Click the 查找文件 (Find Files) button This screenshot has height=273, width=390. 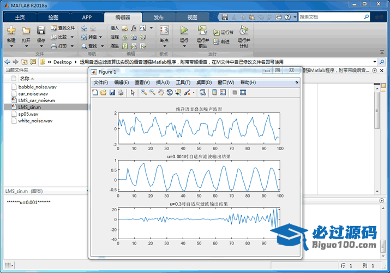[x=63, y=28]
